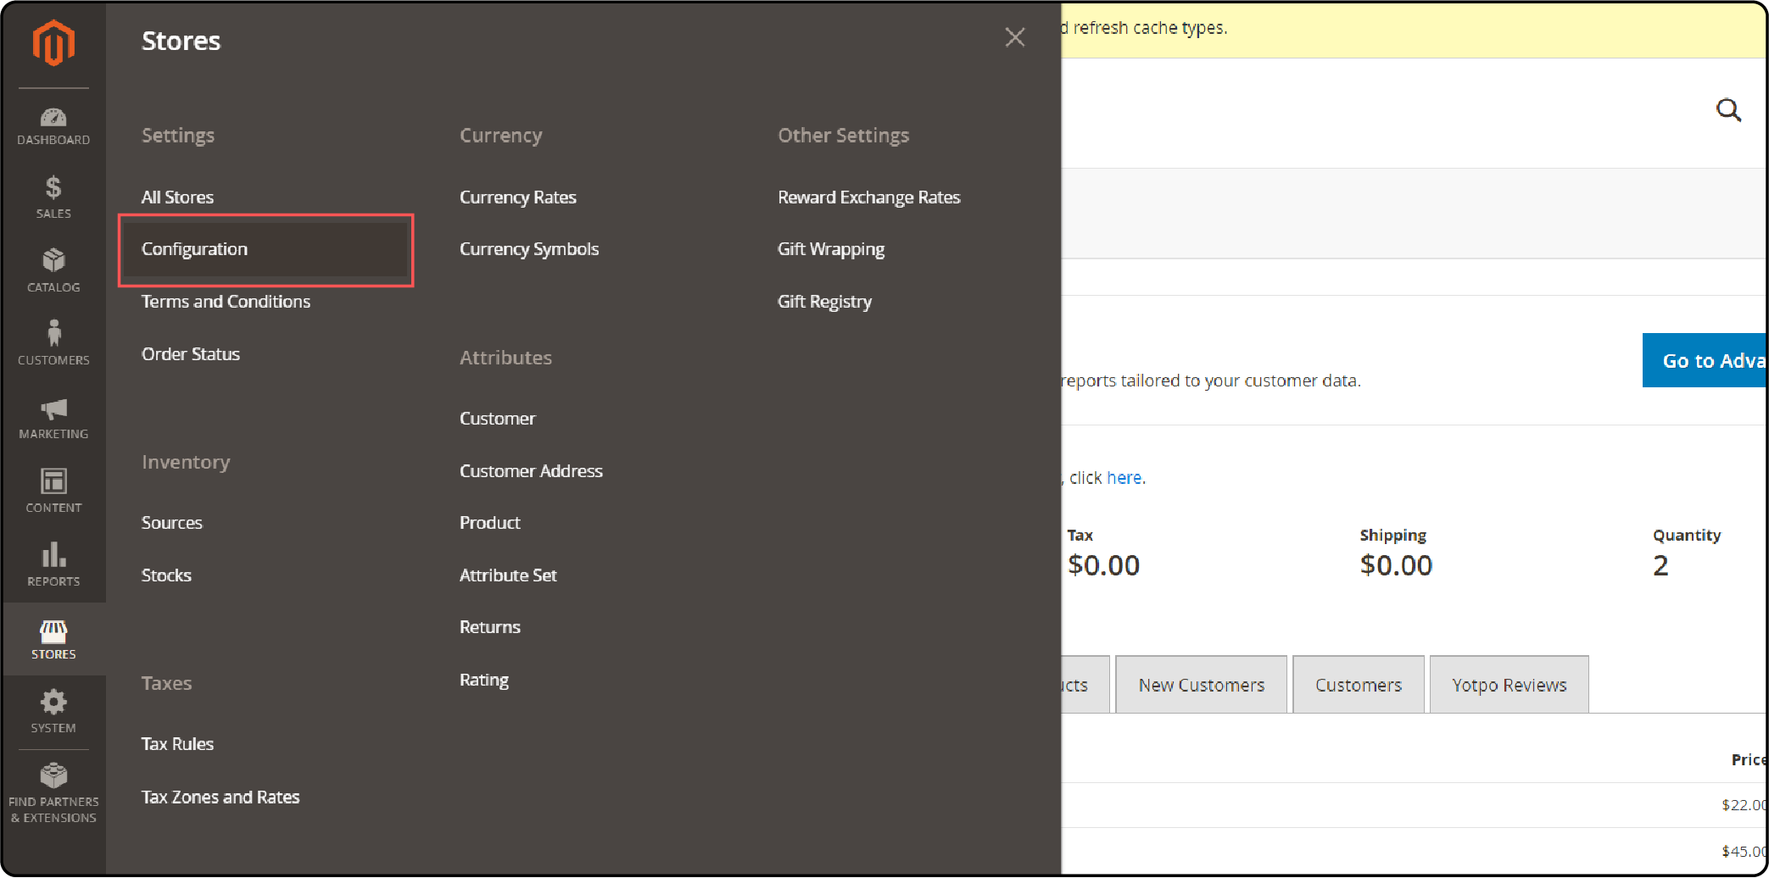
Task: Click the $22.00 price cell
Action: tap(1744, 805)
